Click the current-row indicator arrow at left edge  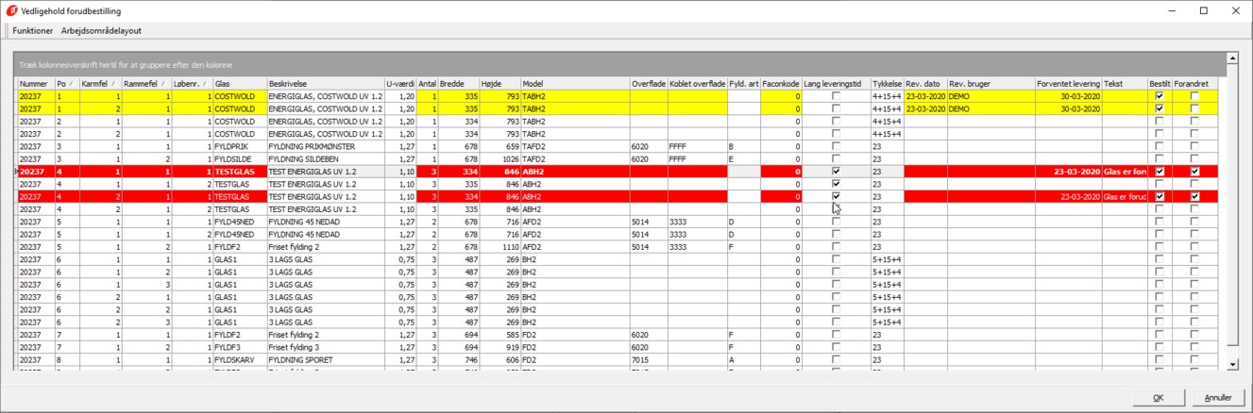(x=14, y=172)
